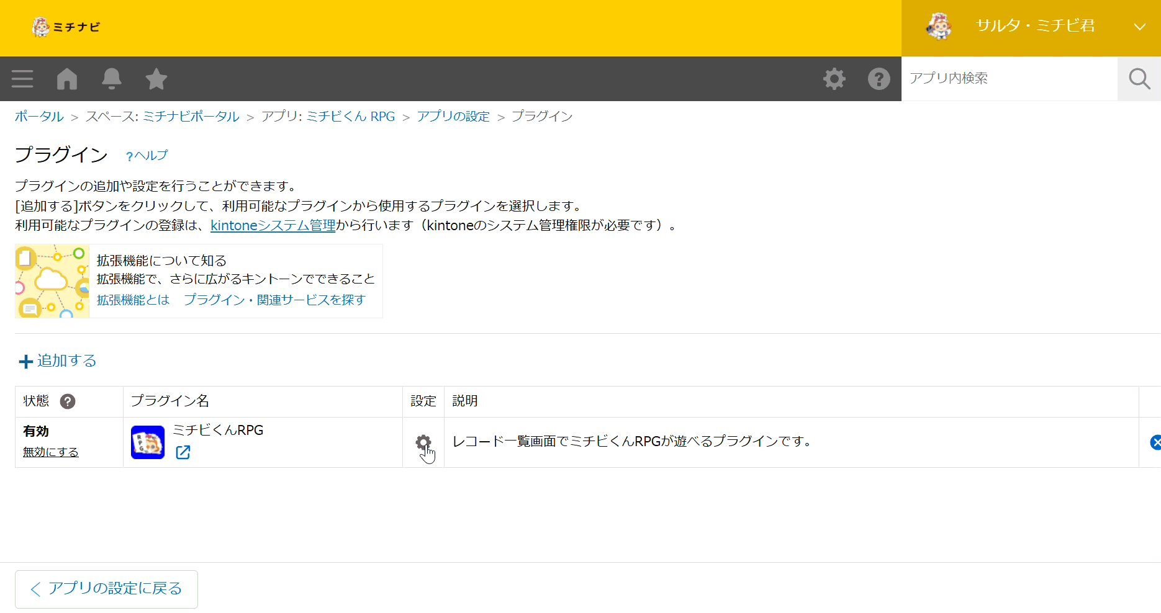Go to the アプリの設定 breadcrumb
The width and height of the screenshot is (1161, 613).
point(453,117)
